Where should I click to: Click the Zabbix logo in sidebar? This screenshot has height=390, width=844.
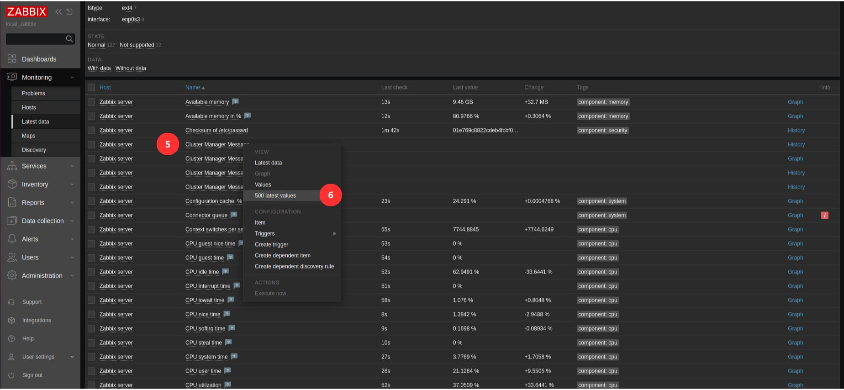click(26, 12)
